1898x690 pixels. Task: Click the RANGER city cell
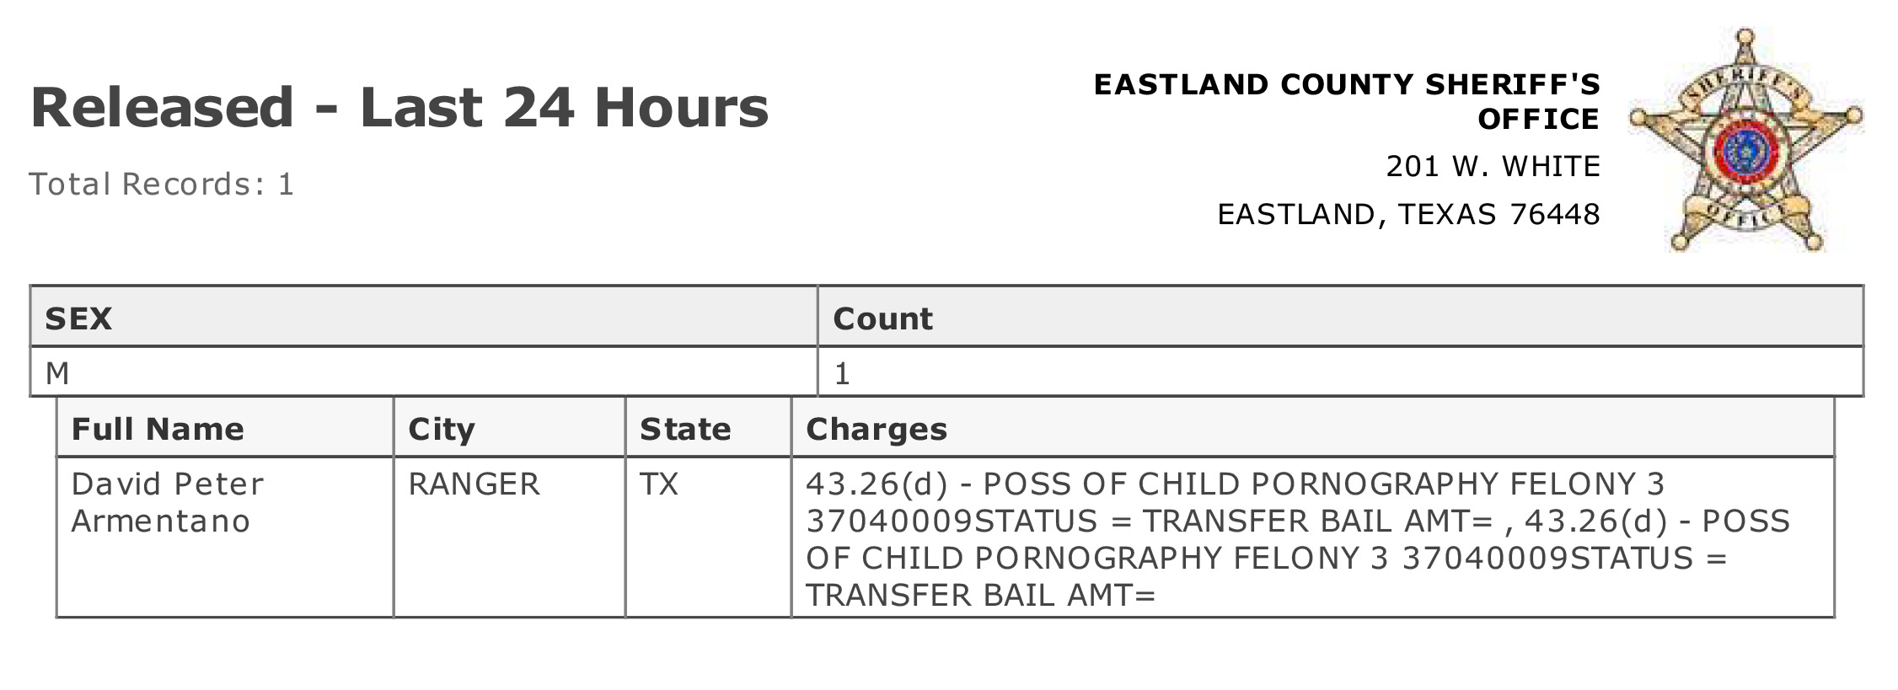(509, 538)
